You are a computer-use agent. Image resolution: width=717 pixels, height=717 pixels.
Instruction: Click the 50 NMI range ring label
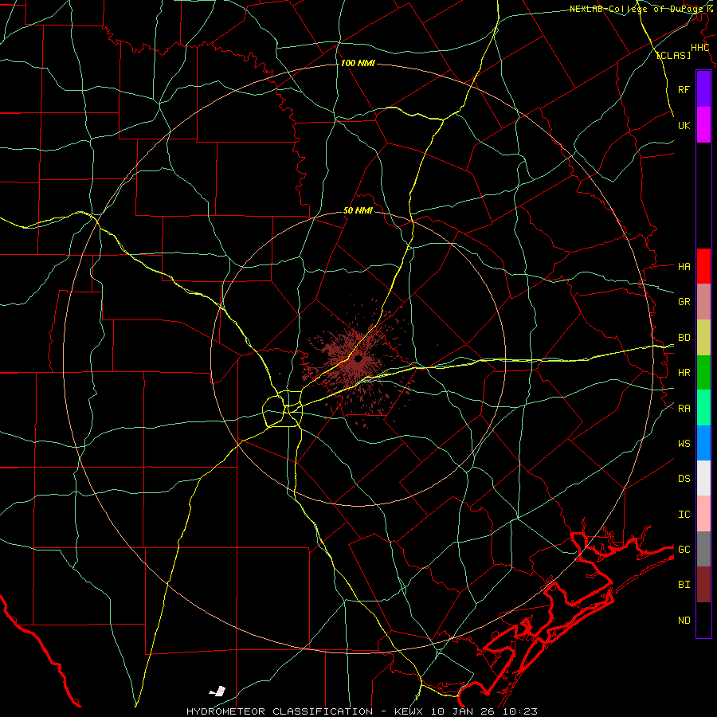(358, 210)
